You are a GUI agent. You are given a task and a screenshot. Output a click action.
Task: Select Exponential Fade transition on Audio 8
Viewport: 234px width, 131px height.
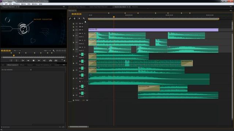[x=149, y=88]
